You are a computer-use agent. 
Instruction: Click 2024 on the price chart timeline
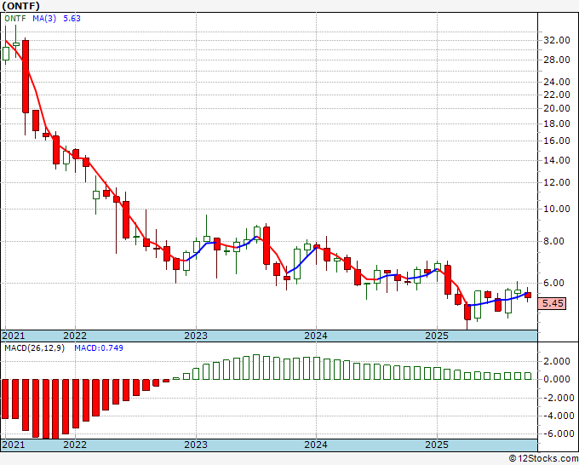(x=316, y=336)
